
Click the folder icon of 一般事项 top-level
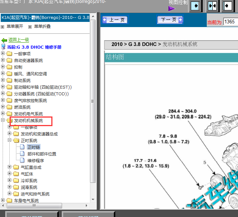click(9, 53)
